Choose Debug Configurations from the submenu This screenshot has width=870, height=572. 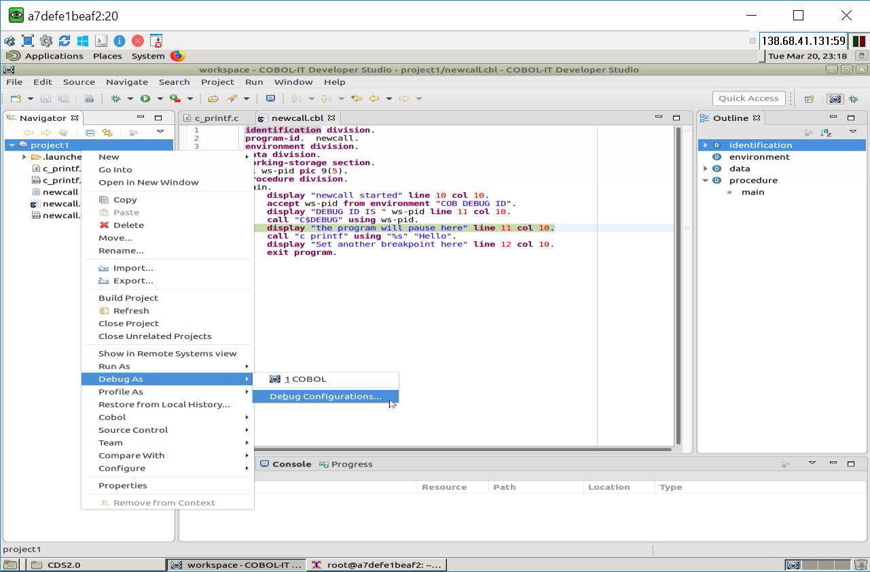click(x=325, y=396)
